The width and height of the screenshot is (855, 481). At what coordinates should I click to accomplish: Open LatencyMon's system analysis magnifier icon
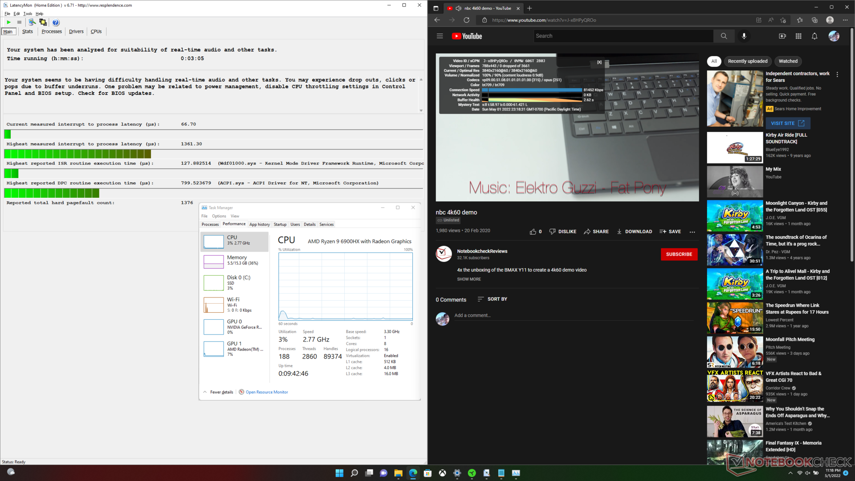coord(32,22)
